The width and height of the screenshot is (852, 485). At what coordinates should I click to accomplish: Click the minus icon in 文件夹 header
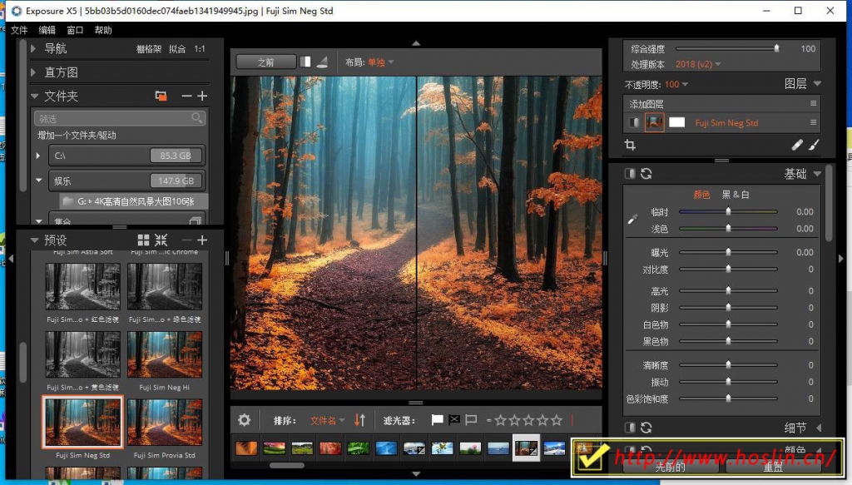pos(186,97)
